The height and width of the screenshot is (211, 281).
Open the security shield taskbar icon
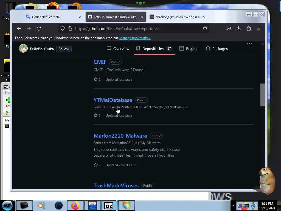pos(126,206)
